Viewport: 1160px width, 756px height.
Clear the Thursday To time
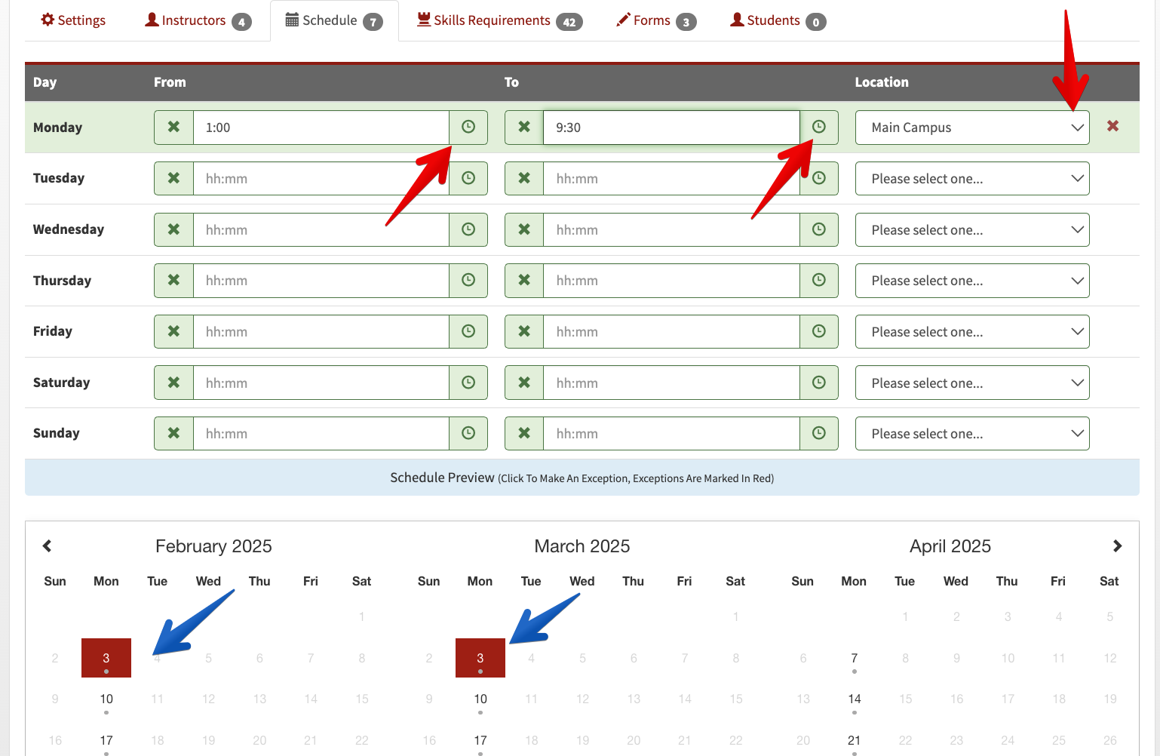click(x=524, y=281)
